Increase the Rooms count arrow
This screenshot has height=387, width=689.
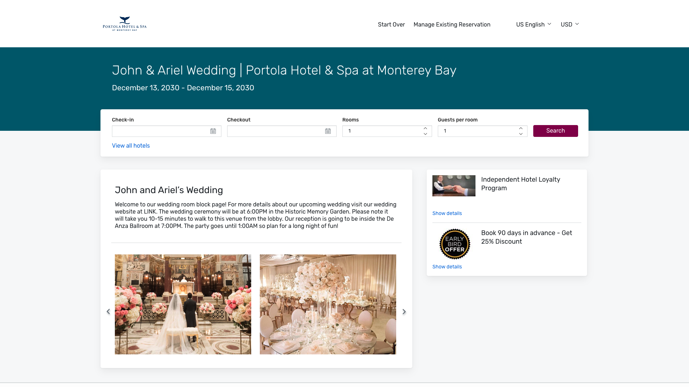pyautogui.click(x=425, y=128)
